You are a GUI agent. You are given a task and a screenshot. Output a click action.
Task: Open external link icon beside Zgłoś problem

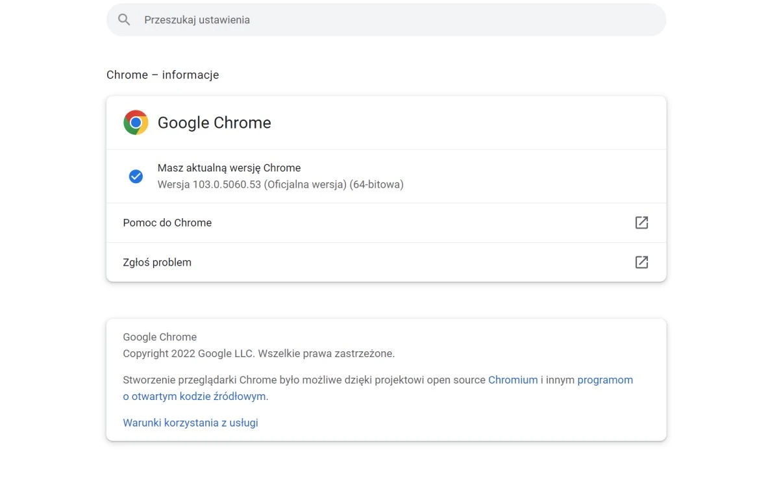click(641, 262)
